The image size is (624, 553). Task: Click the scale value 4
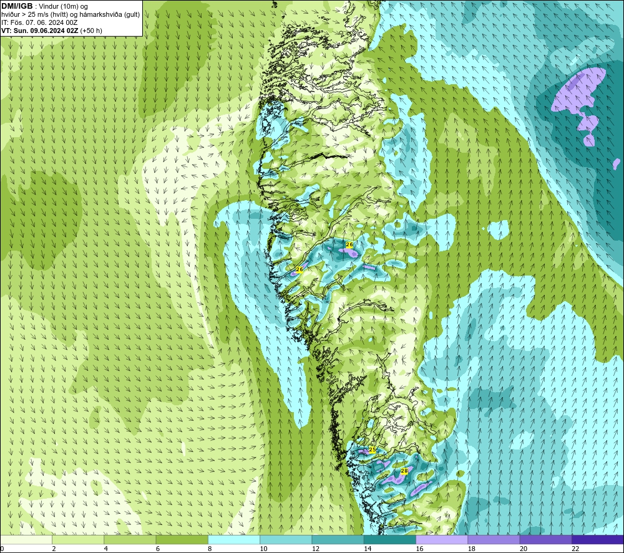point(106,549)
